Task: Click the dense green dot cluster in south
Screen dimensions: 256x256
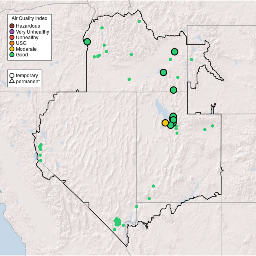Action: coord(117,222)
